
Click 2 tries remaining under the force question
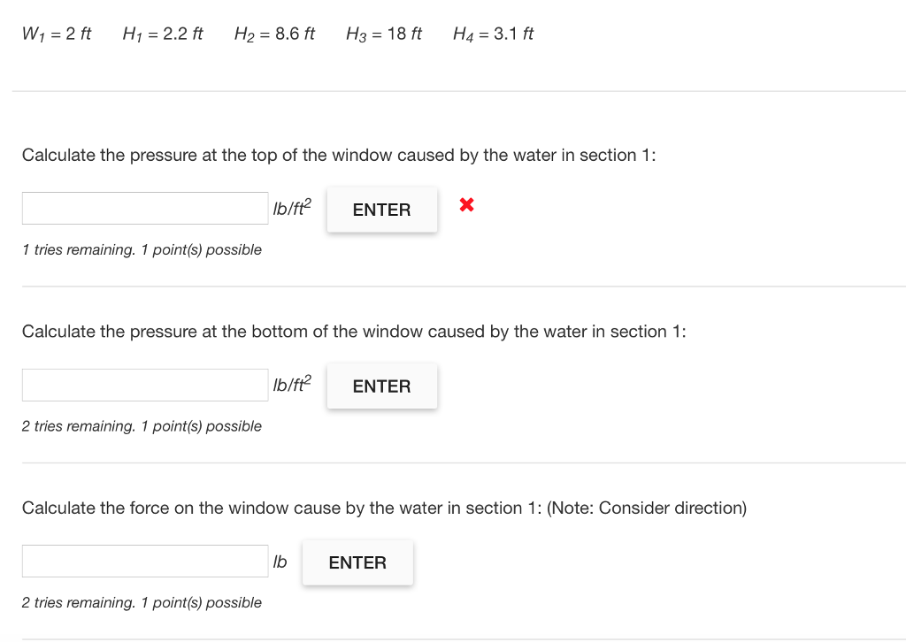pyautogui.click(x=142, y=602)
